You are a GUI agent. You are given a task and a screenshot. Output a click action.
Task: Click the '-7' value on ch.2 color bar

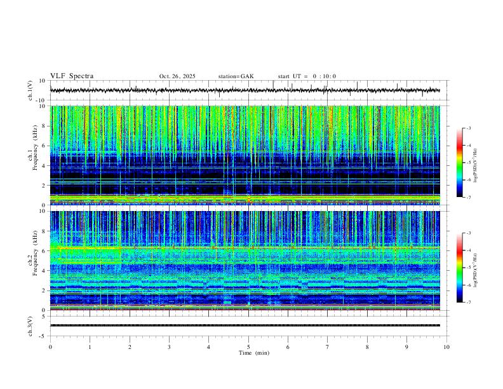point(468,303)
